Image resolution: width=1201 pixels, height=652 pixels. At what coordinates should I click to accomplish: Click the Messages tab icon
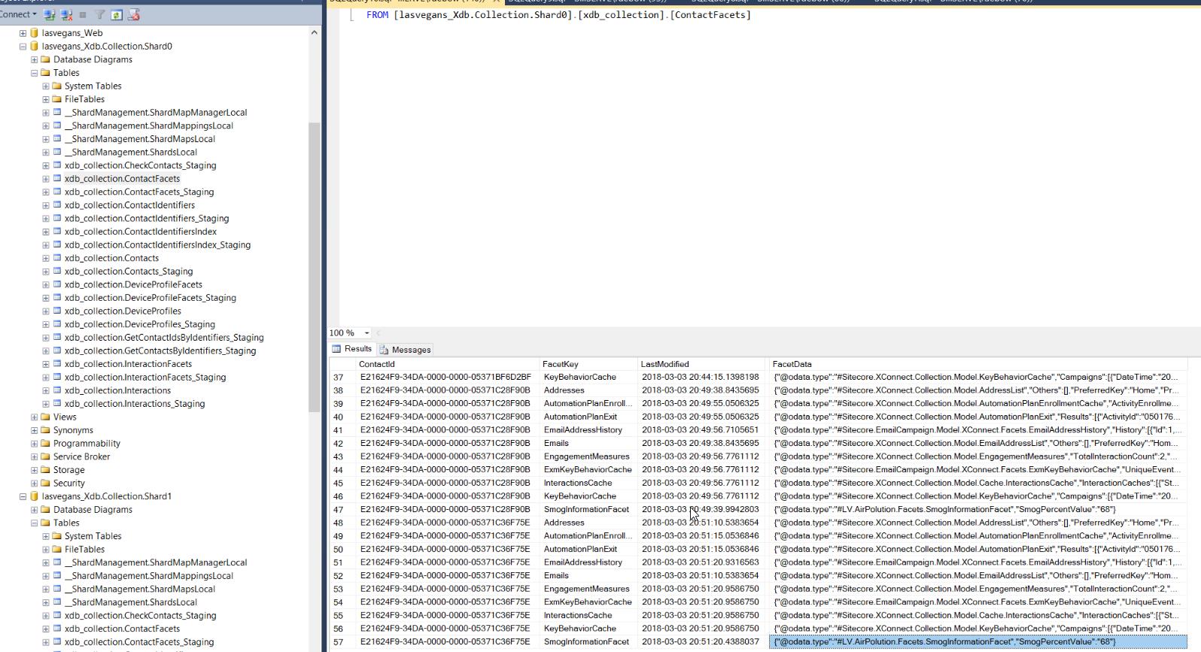384,350
